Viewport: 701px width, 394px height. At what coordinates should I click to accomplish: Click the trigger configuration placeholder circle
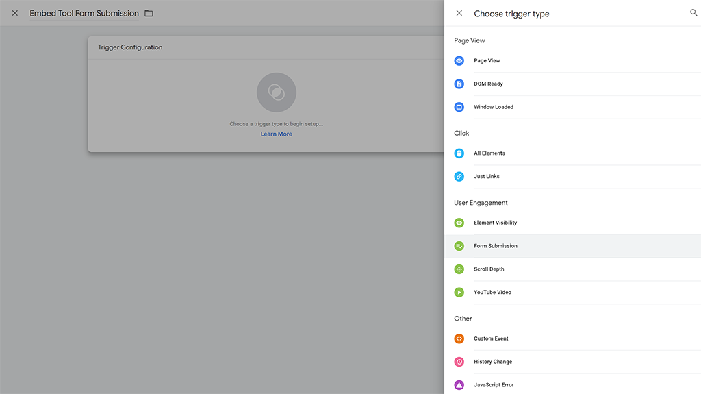tap(276, 93)
